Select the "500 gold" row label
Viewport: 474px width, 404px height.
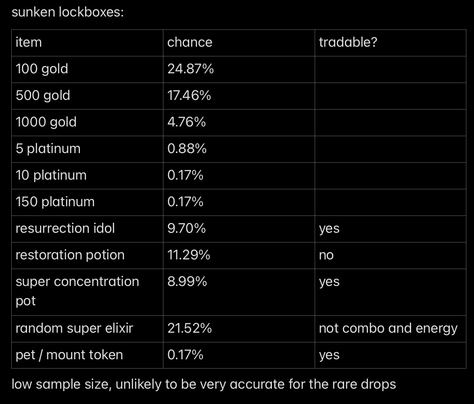coord(43,95)
